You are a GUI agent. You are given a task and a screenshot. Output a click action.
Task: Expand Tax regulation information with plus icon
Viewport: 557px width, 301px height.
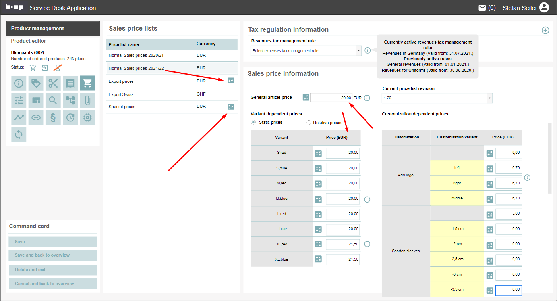pyautogui.click(x=545, y=30)
